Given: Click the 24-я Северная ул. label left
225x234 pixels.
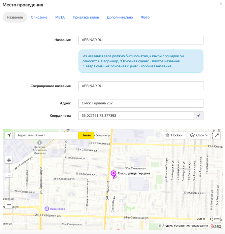Looking at the screenshot, I should click(48, 215).
